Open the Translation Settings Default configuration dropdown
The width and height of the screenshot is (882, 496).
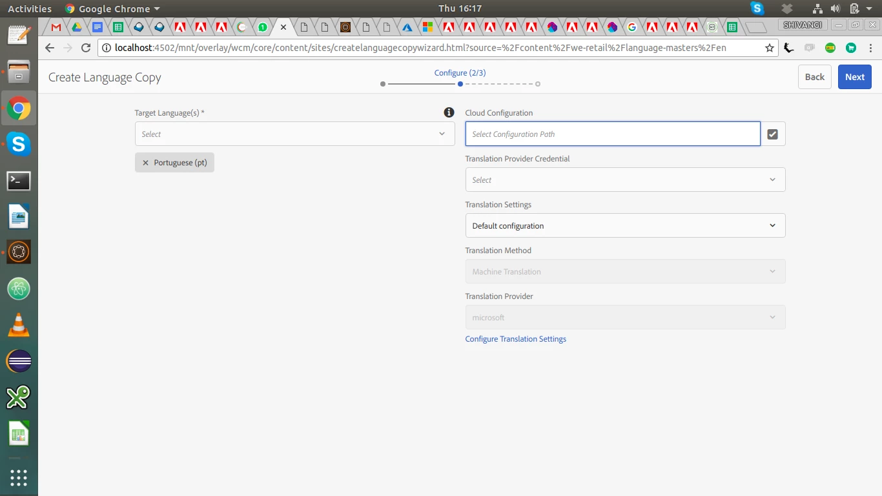click(625, 225)
